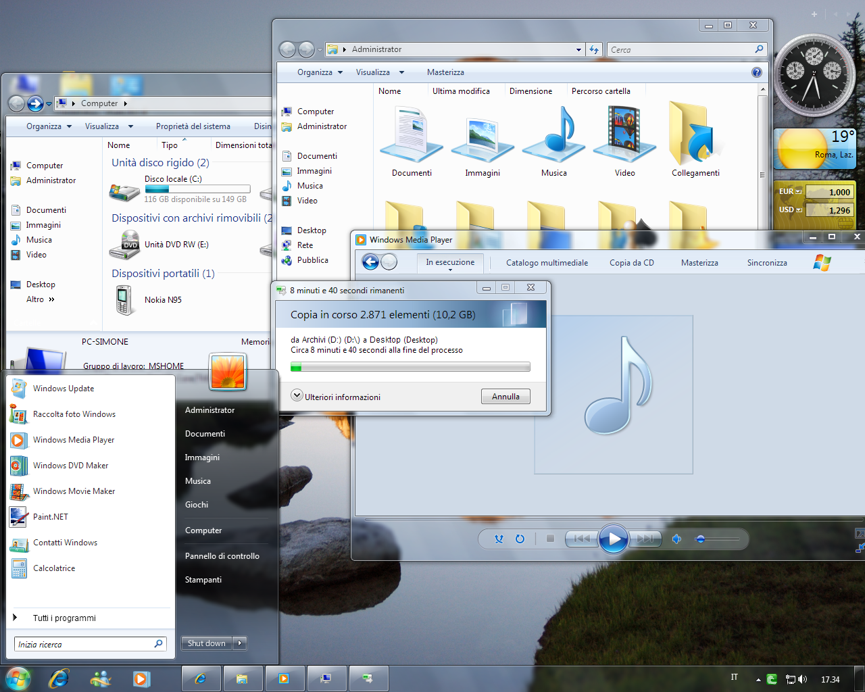Expand Ulteriori informazioni in copy dialog

click(x=335, y=397)
